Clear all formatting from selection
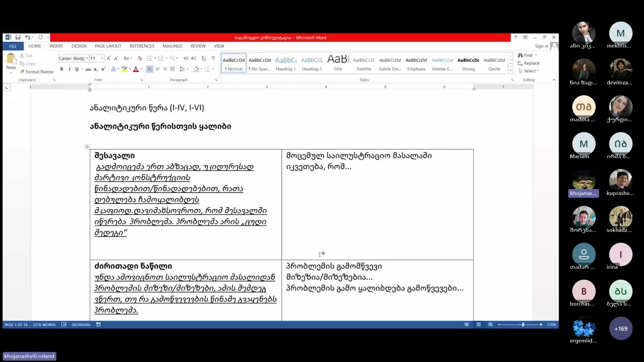This screenshot has height=362, width=644. [x=140, y=58]
